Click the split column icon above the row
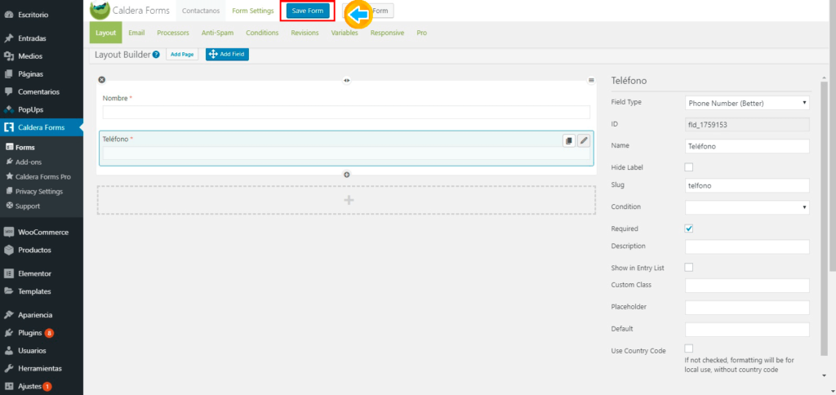 (x=346, y=80)
